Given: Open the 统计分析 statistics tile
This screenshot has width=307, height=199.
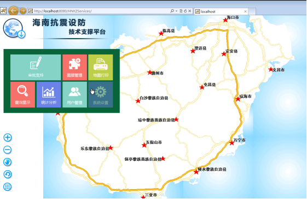Looking at the screenshot, I should (49, 95).
